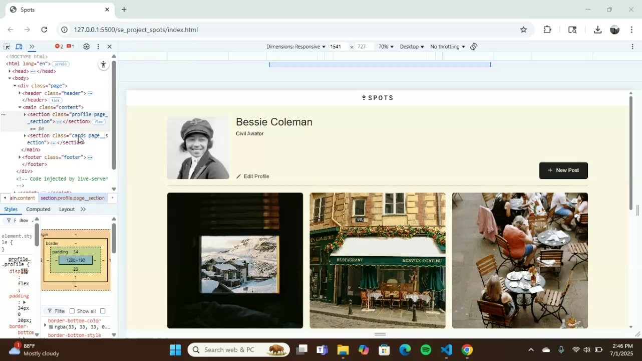This screenshot has height=361, width=642.
Task: Open the issues count flag indicator
Action: 71,47
